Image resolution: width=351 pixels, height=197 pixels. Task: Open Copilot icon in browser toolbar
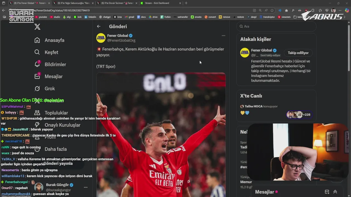[x=347, y=10]
